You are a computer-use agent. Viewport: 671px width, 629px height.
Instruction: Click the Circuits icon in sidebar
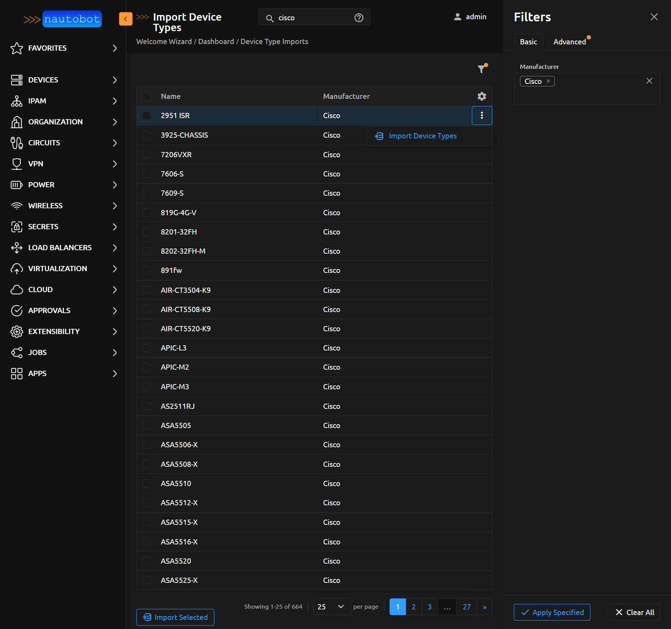coord(17,143)
